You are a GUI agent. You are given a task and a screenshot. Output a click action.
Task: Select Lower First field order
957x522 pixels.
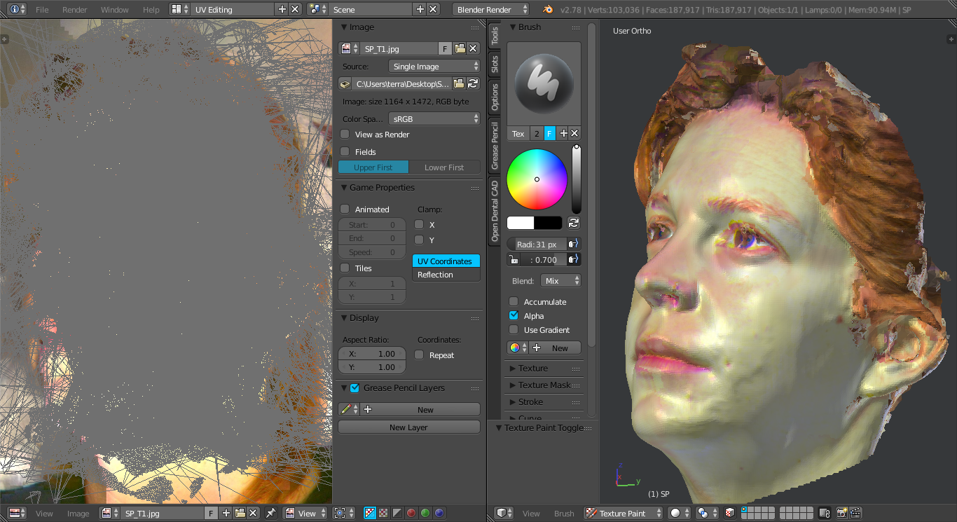pyautogui.click(x=444, y=167)
